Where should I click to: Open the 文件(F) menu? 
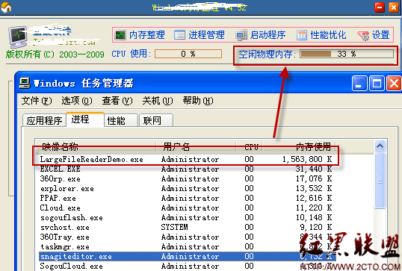(37, 101)
